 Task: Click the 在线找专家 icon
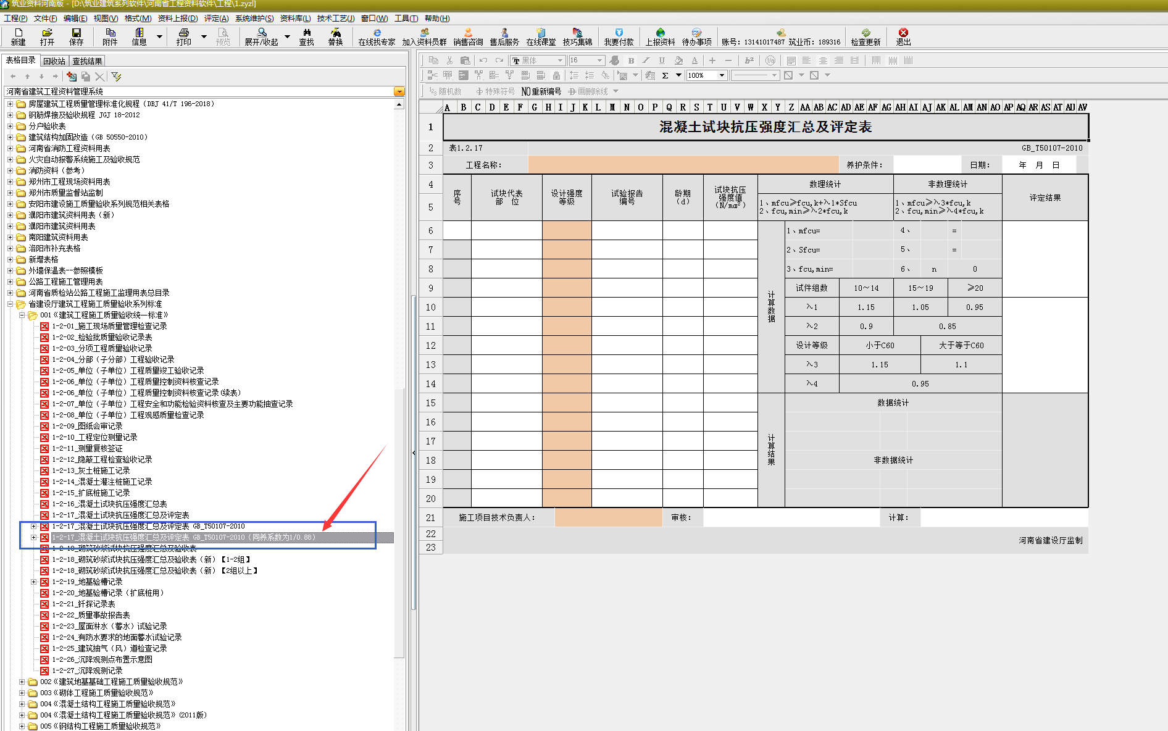pyautogui.click(x=377, y=37)
